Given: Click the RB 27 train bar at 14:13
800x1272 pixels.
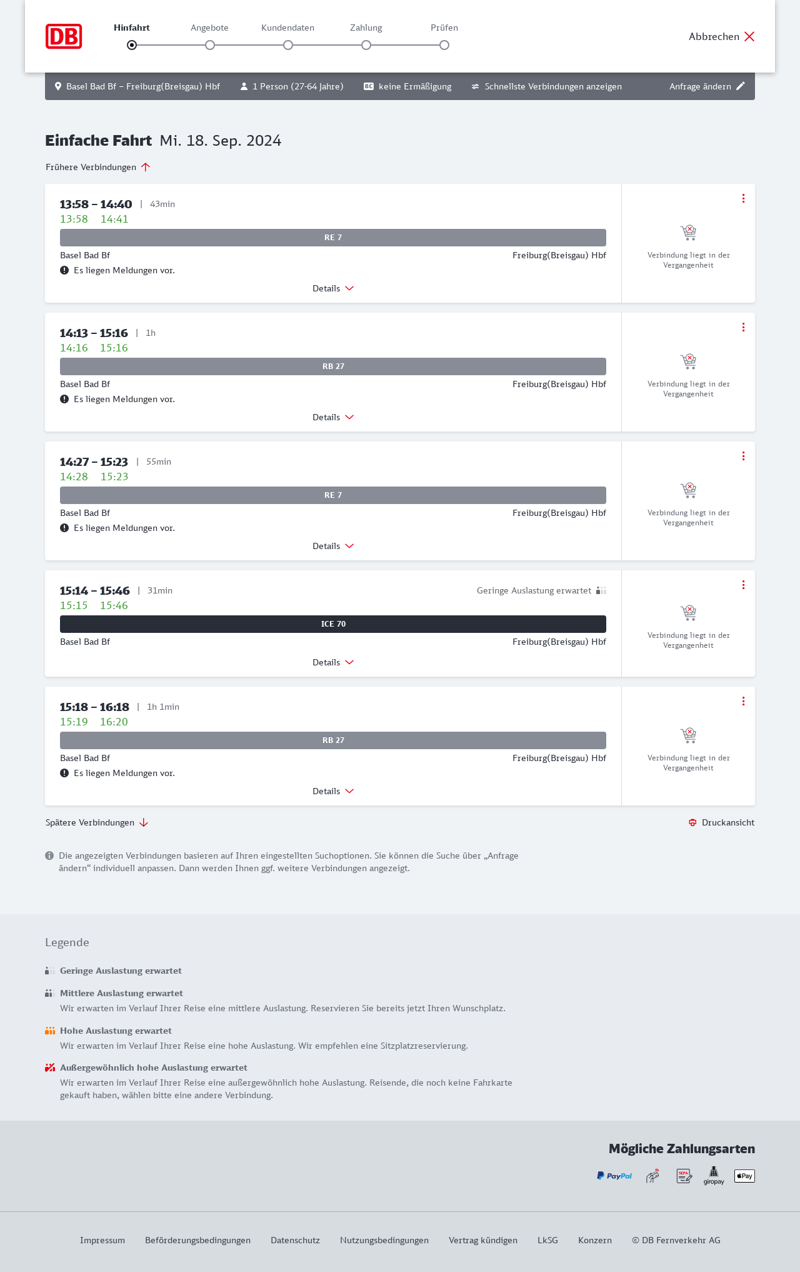Looking at the screenshot, I should tap(333, 366).
